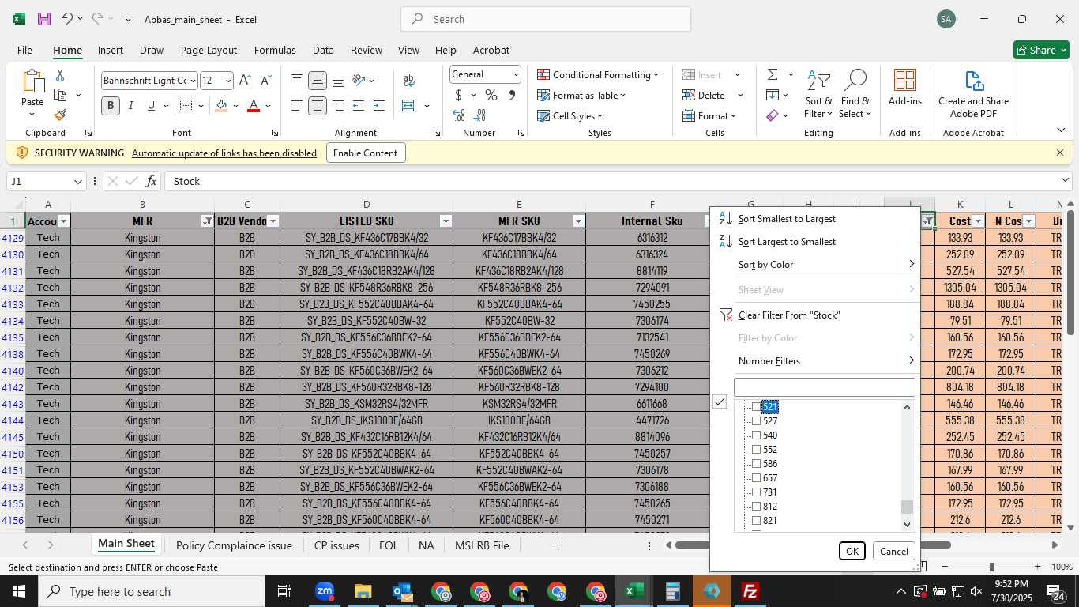
Task: Apply the red font color
Action: [254, 106]
